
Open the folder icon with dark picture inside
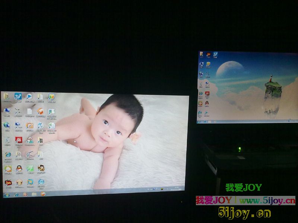point(41,140)
